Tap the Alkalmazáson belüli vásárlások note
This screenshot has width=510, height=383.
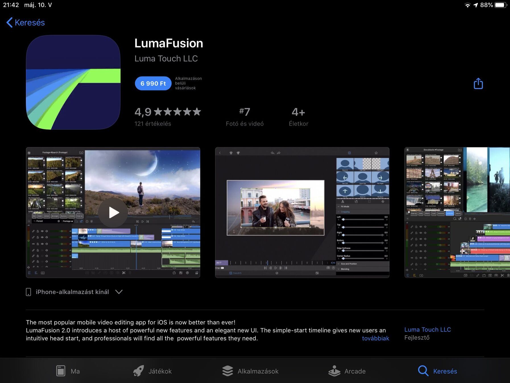click(188, 83)
